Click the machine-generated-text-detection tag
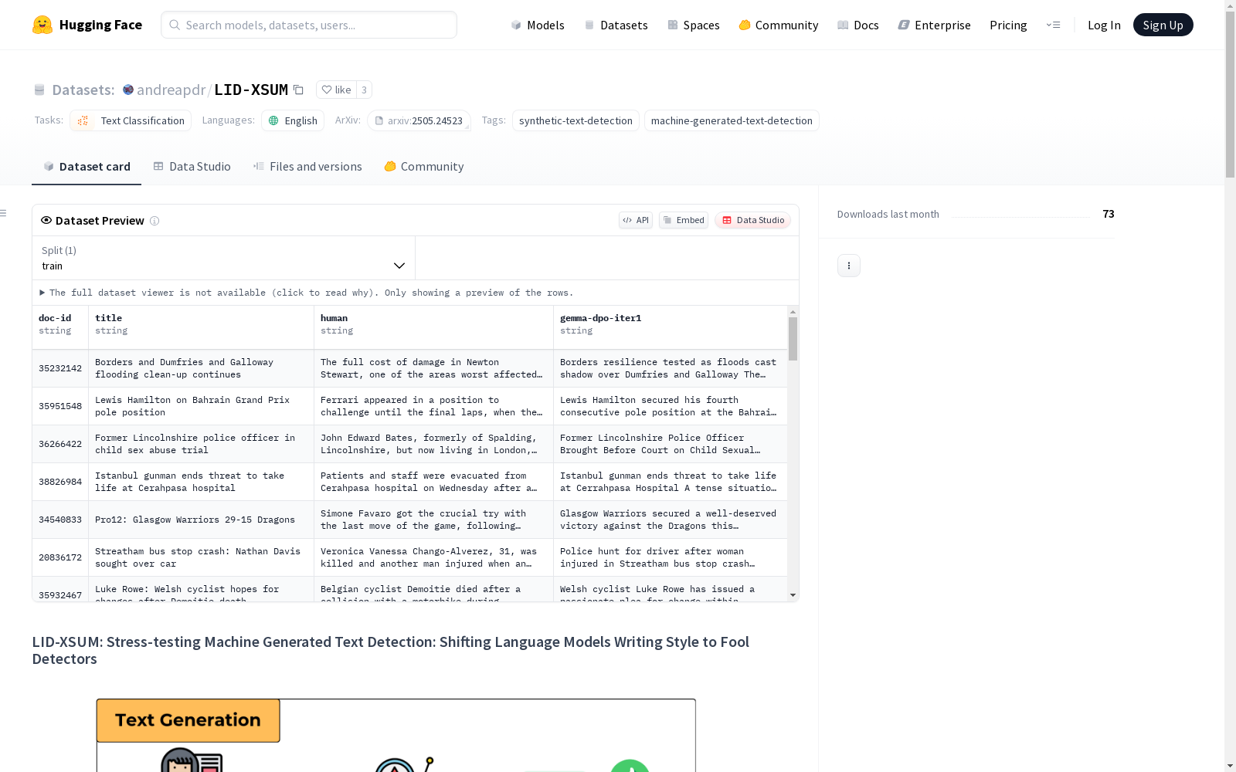This screenshot has height=772, width=1236. click(732, 120)
